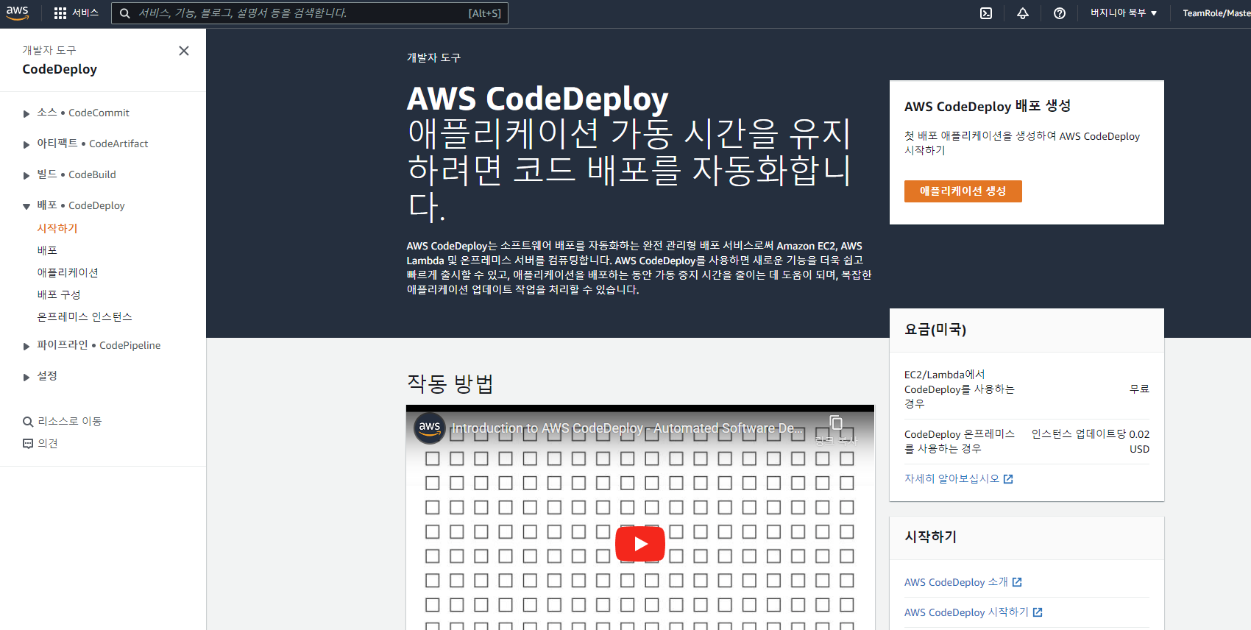Select 배포 구성 in side navigation
Image resolution: width=1251 pixels, height=630 pixels.
pyautogui.click(x=59, y=294)
